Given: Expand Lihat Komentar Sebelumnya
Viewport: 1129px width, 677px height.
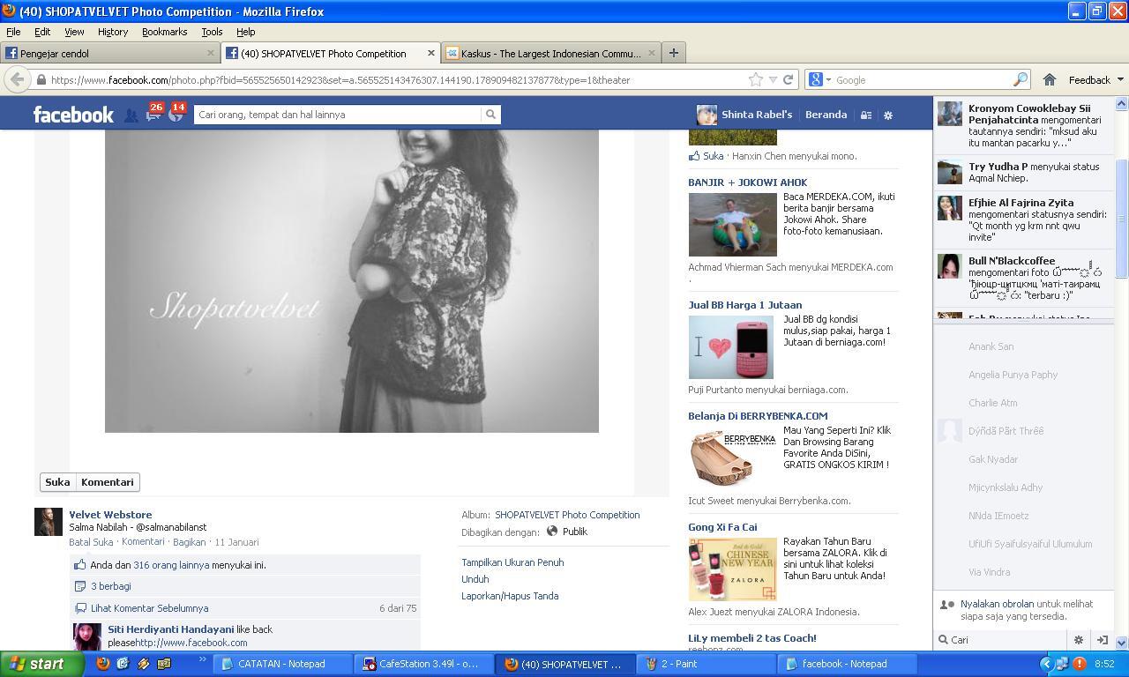Looking at the screenshot, I should (x=149, y=608).
